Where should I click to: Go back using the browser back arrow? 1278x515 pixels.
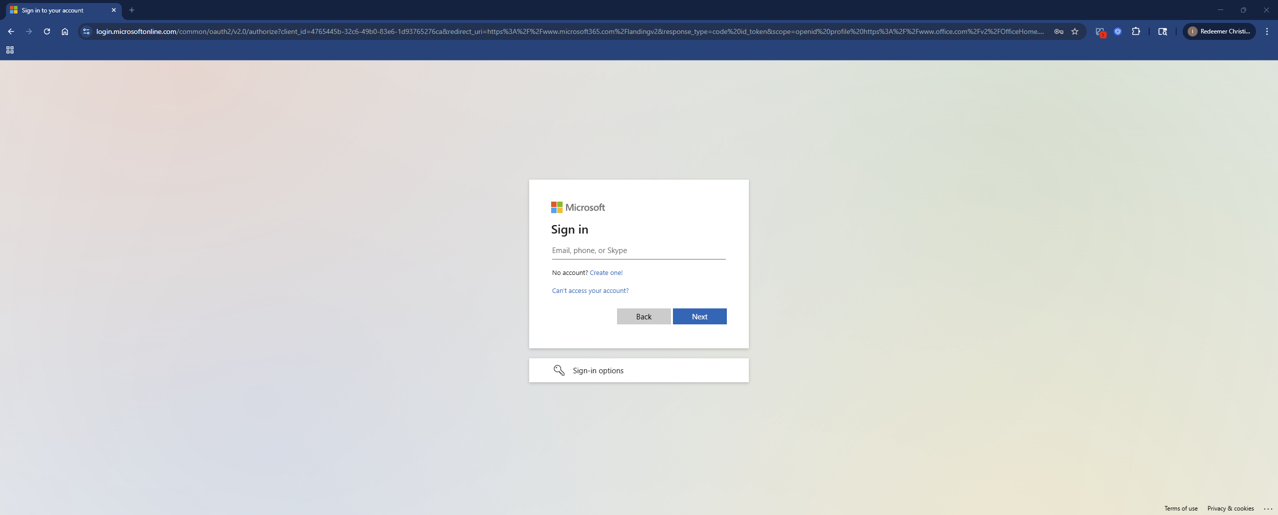click(11, 31)
